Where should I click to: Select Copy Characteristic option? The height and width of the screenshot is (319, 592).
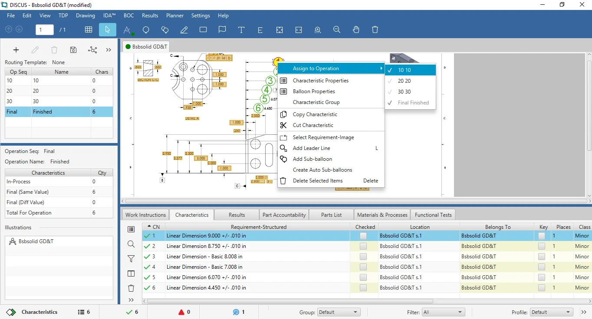click(331, 114)
